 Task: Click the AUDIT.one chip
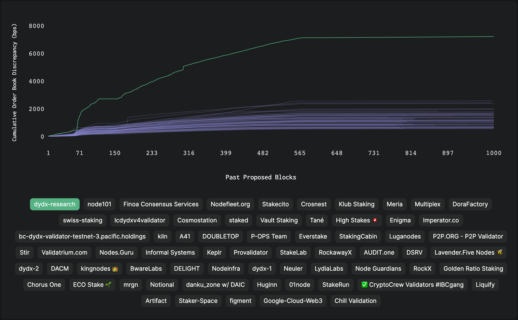coord(379,252)
